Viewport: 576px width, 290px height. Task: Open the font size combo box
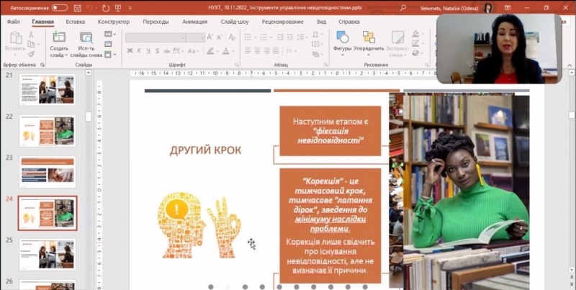(x=195, y=37)
